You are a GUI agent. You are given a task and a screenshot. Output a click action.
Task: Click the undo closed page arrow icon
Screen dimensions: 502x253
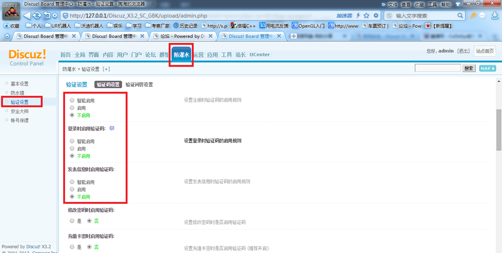click(47, 16)
